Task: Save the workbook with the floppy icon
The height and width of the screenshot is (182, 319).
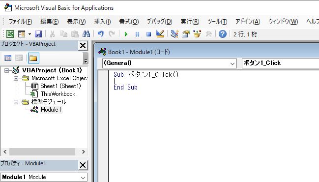Action: click(38, 34)
